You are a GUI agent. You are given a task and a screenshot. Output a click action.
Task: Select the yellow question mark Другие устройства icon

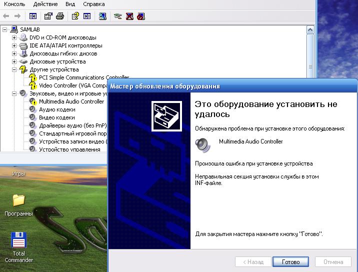(x=23, y=69)
